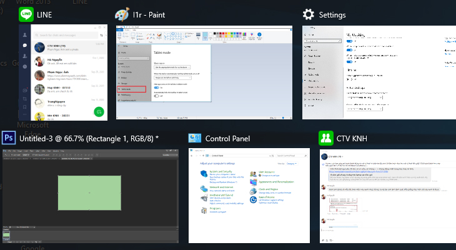The width and height of the screenshot is (456, 250).
Task: Switch to the I1r - Paint window thumbnail
Action: click(204, 72)
